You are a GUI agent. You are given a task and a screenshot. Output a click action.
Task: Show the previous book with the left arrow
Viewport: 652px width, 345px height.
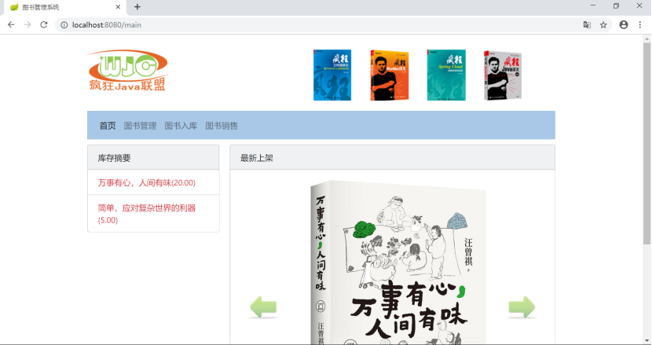pyautogui.click(x=263, y=307)
